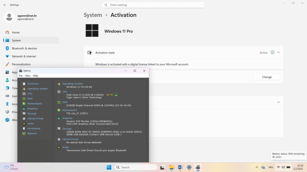Click the Apps icon in Settings sidebar
This screenshot has height=172, width=307.
tap(7, 72)
